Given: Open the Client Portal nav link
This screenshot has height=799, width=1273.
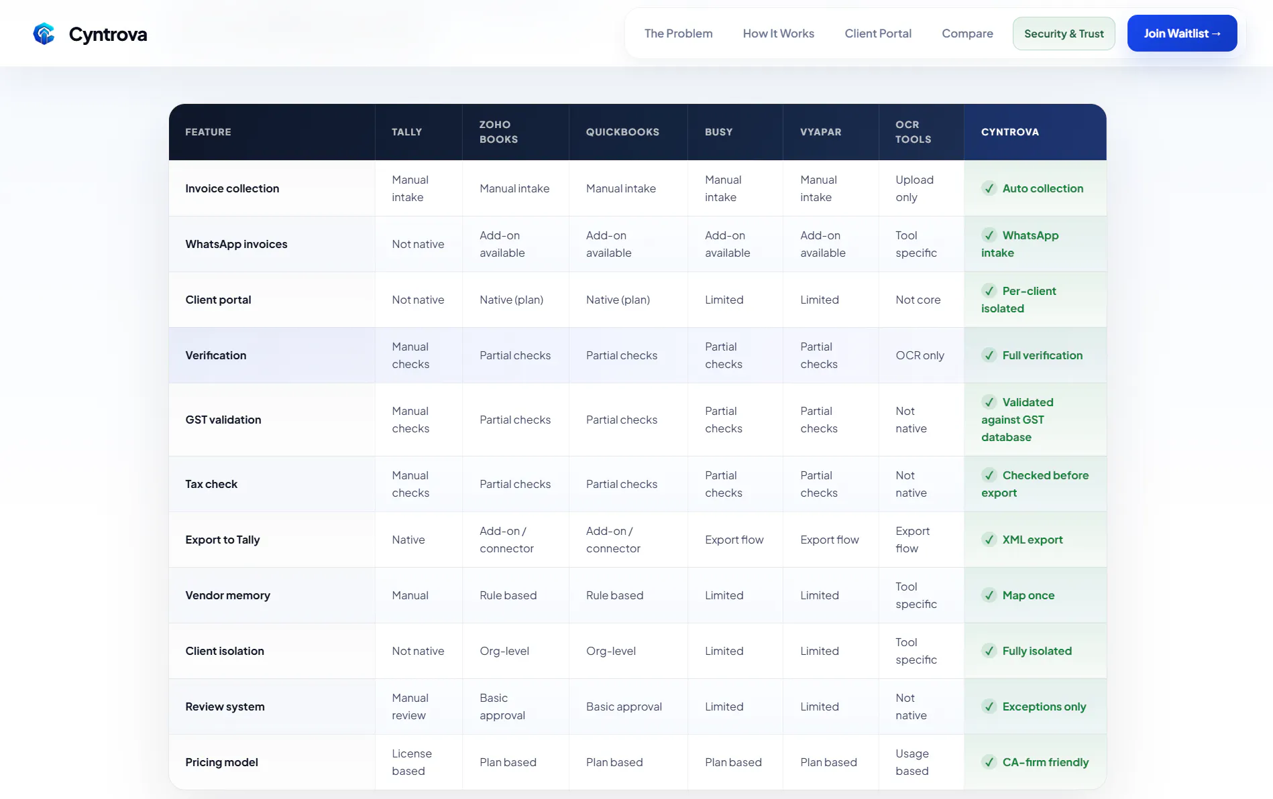Looking at the screenshot, I should click(878, 34).
